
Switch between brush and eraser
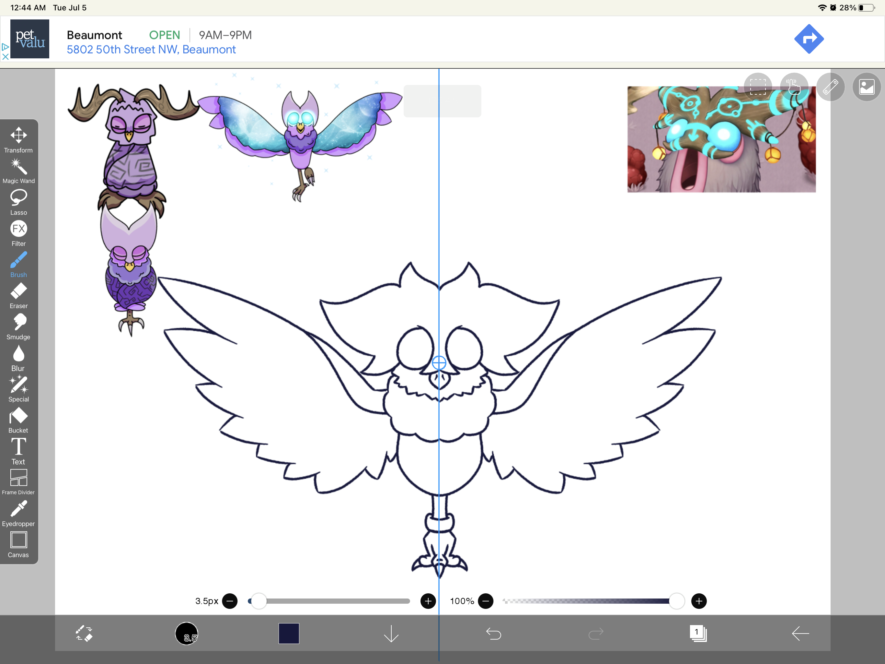(84, 633)
